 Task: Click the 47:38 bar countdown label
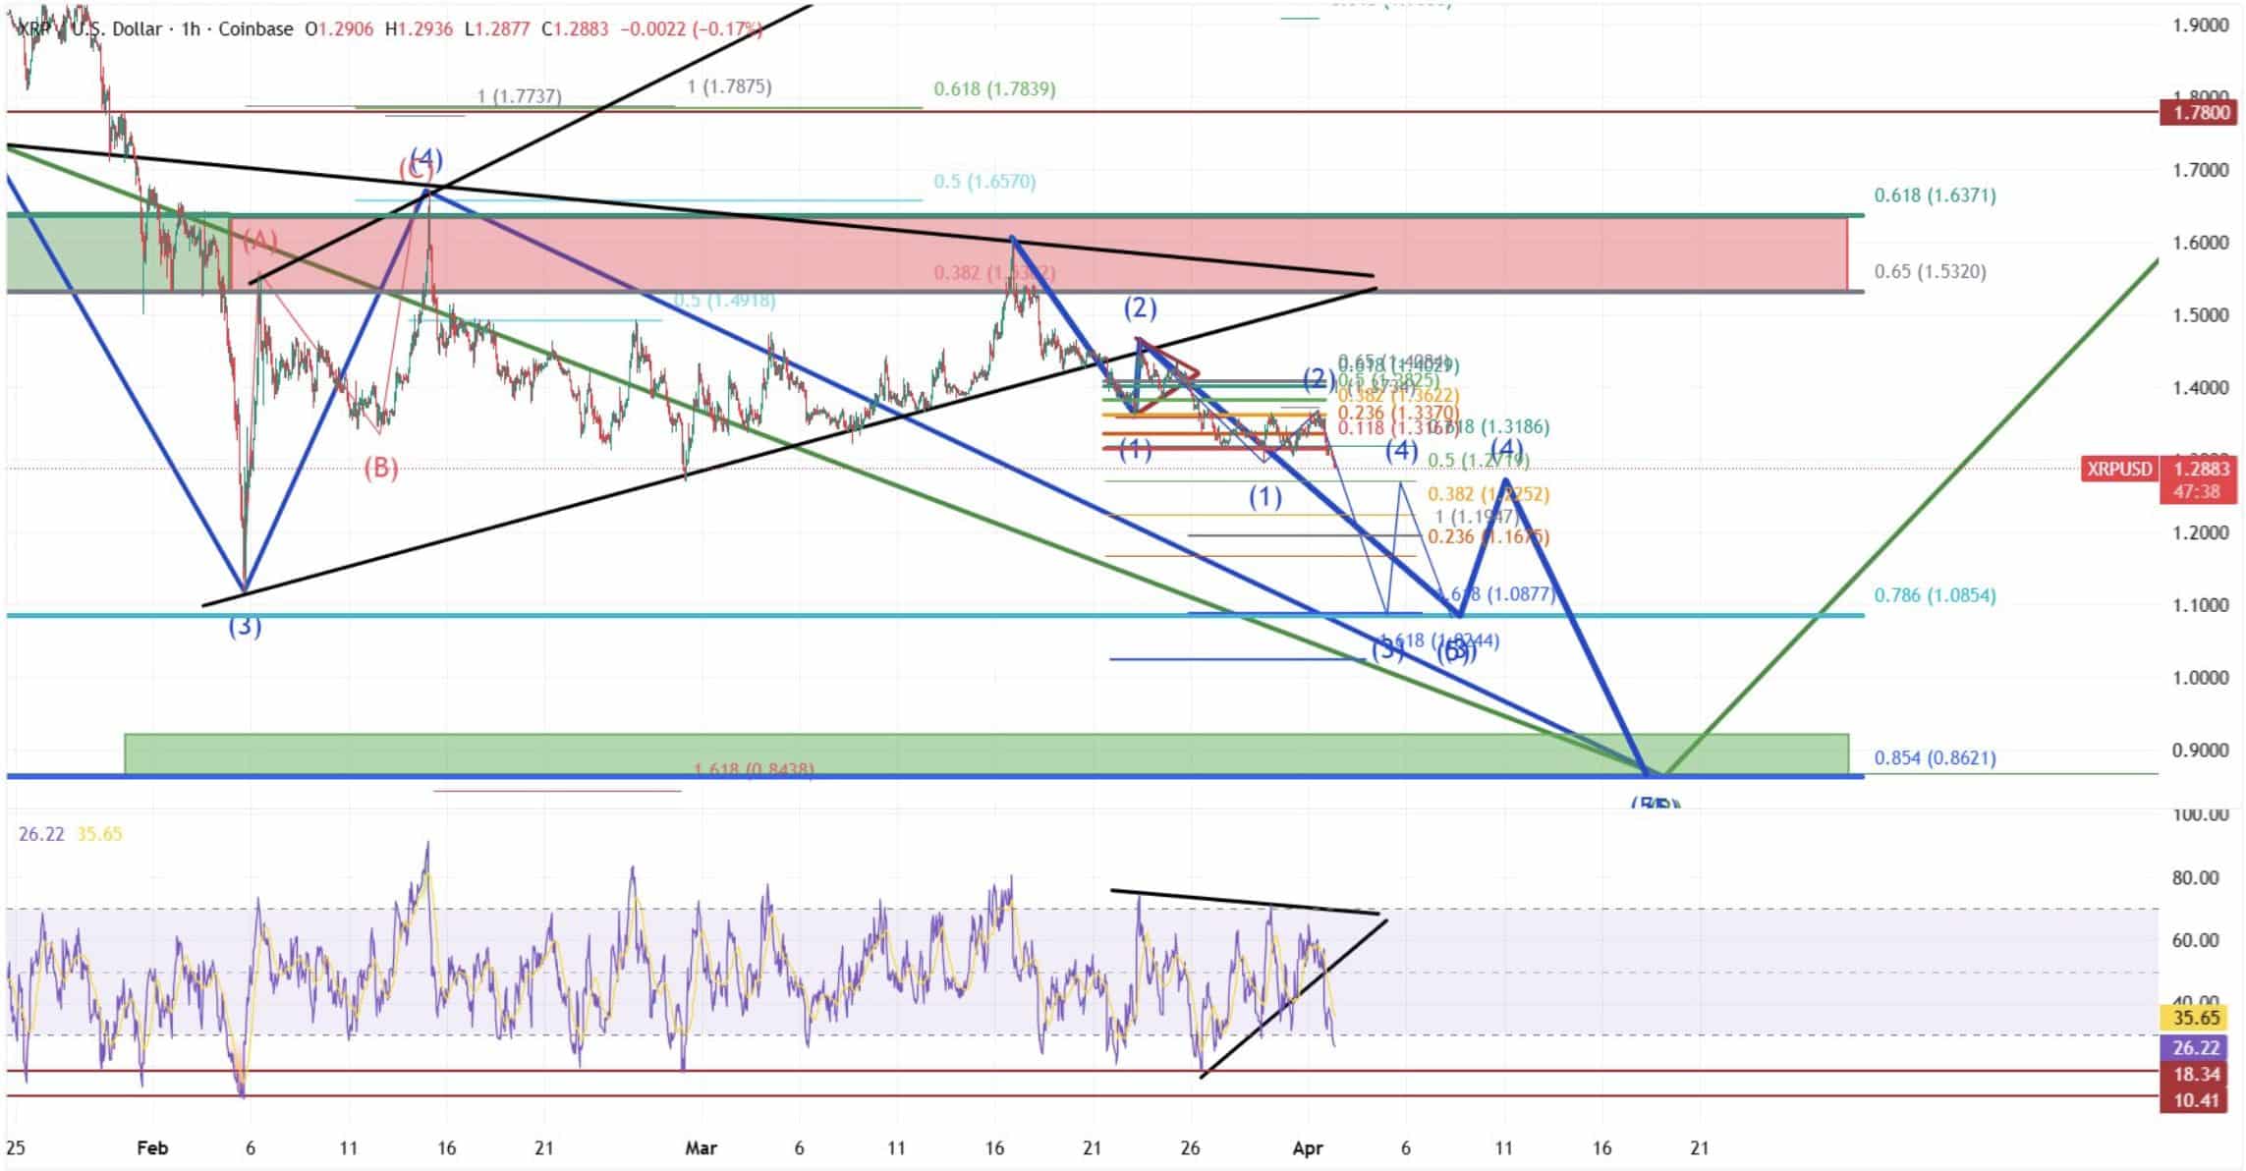coord(2195,491)
